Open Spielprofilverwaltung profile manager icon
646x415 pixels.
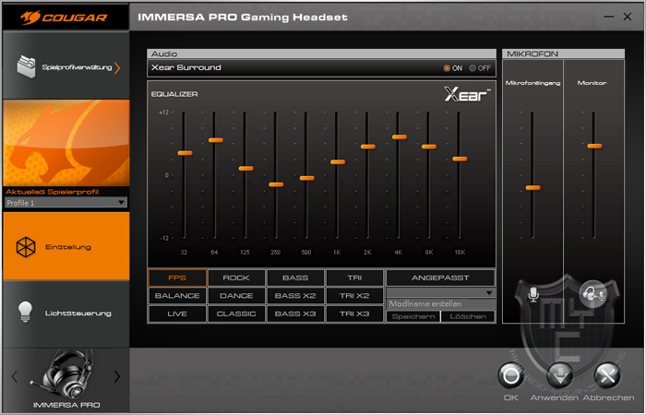[26, 66]
